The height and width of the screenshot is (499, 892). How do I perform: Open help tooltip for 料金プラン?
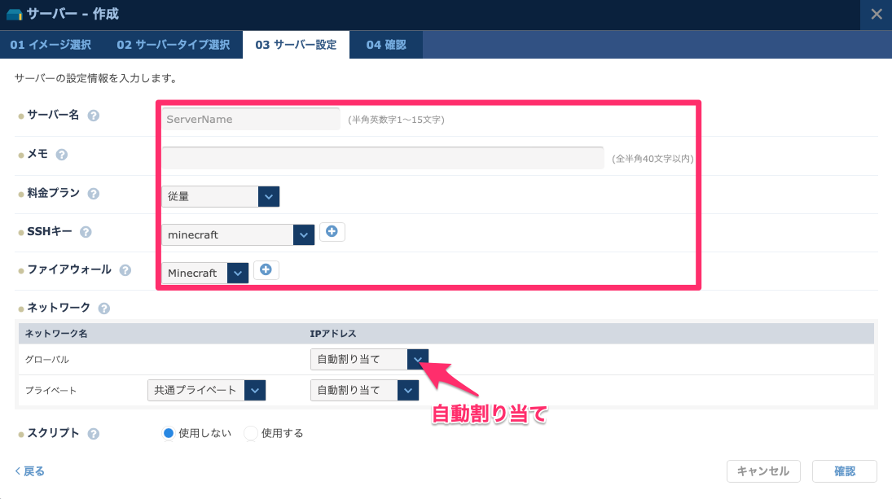tap(94, 194)
